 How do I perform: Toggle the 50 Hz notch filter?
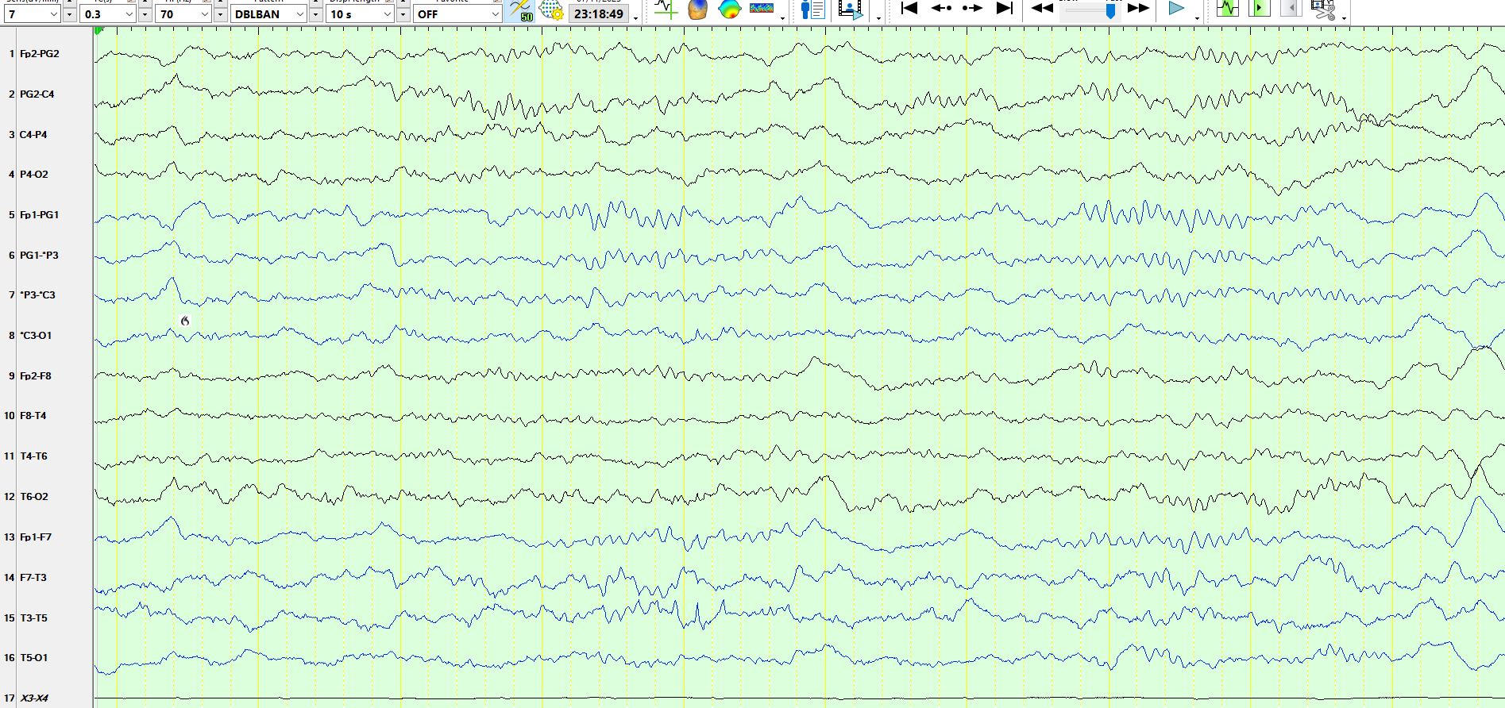tap(521, 11)
